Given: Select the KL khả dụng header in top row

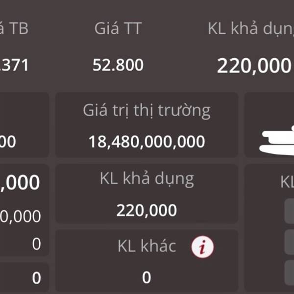Looking at the screenshot, I should [251, 29].
